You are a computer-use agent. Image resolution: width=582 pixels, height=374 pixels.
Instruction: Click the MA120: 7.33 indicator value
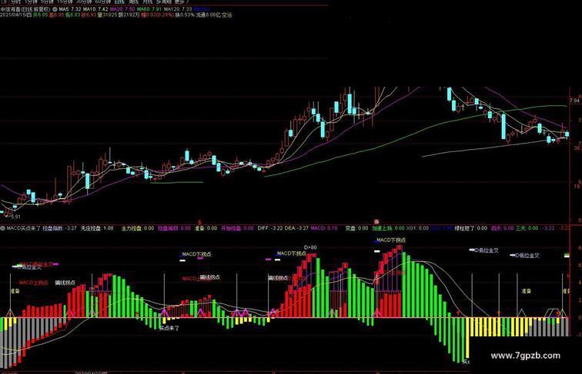coord(178,9)
